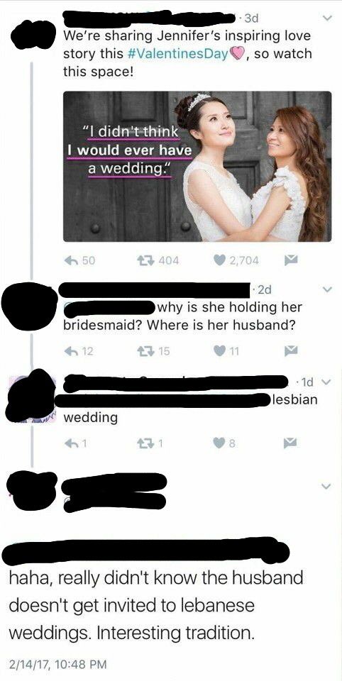Open the chevron menu on the 2d tweet
The width and height of the screenshot is (342, 681).
coord(328,289)
